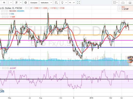Remove the 1.1296 moving average indicator
The height and width of the screenshot is (99, 133).
coord(7,14)
